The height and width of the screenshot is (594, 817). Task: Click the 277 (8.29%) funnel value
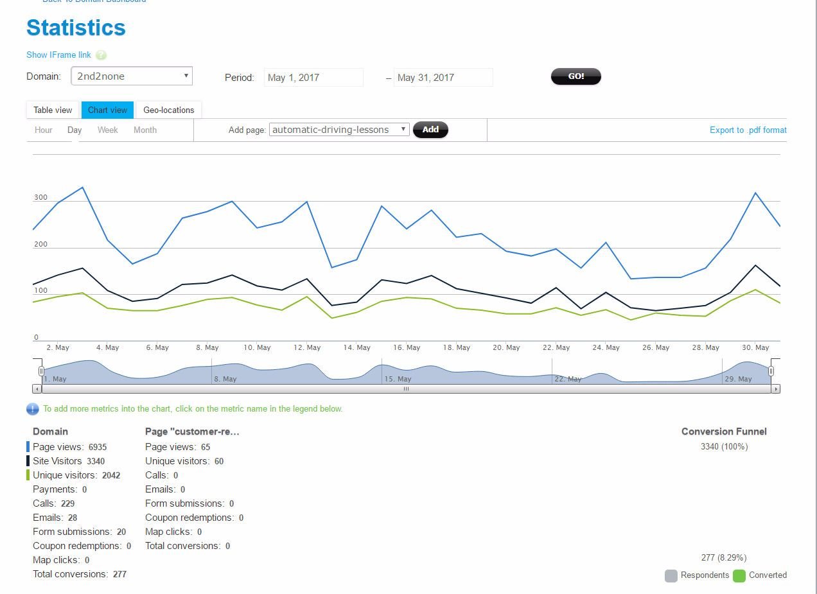(724, 557)
